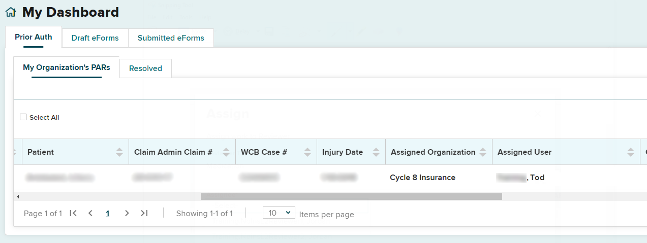Go to the previous page arrow

[x=90, y=214]
